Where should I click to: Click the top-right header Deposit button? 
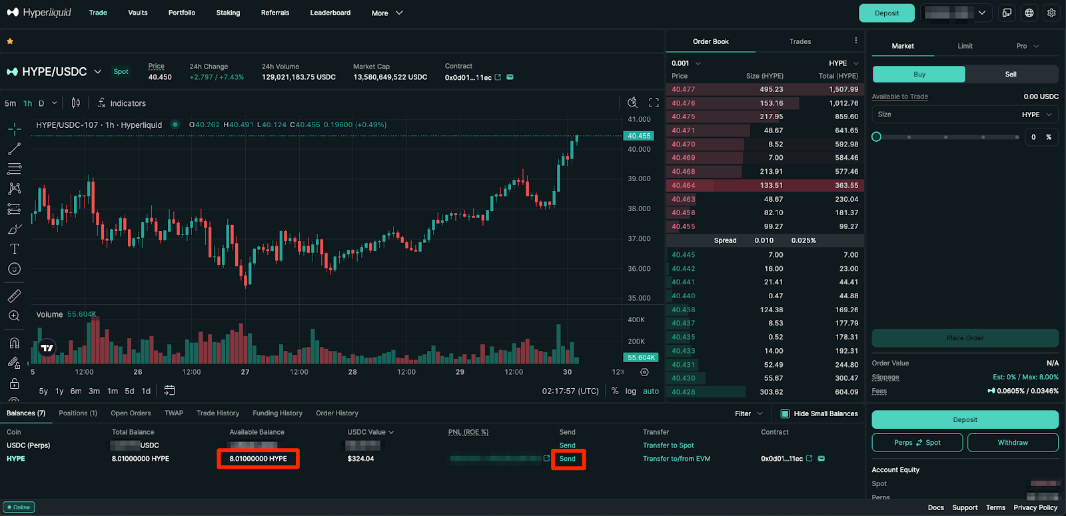(x=887, y=13)
